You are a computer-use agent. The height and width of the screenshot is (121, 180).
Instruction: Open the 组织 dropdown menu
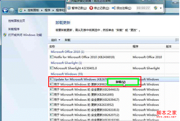(56, 40)
